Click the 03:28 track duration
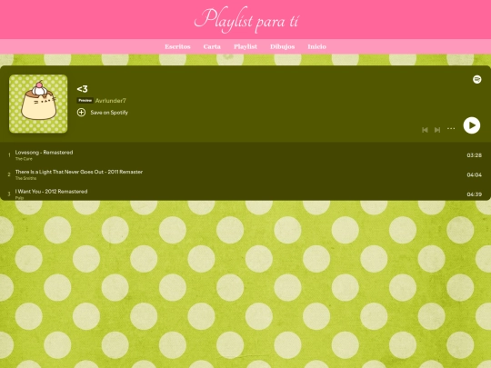The width and height of the screenshot is (491, 368). pos(474,155)
